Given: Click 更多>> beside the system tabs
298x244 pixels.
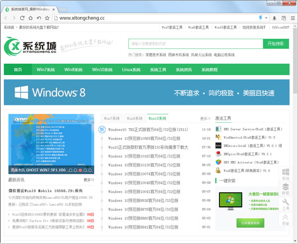Looking at the screenshot, I should pyautogui.click(x=206, y=119).
